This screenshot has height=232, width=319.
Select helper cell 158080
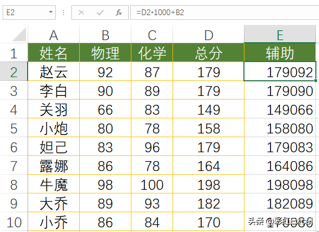coord(280,128)
